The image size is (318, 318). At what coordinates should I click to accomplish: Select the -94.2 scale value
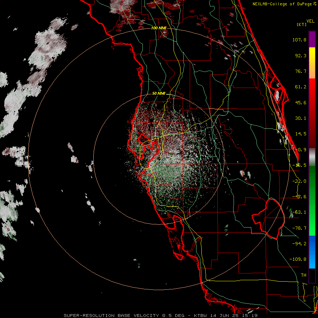click(x=299, y=243)
